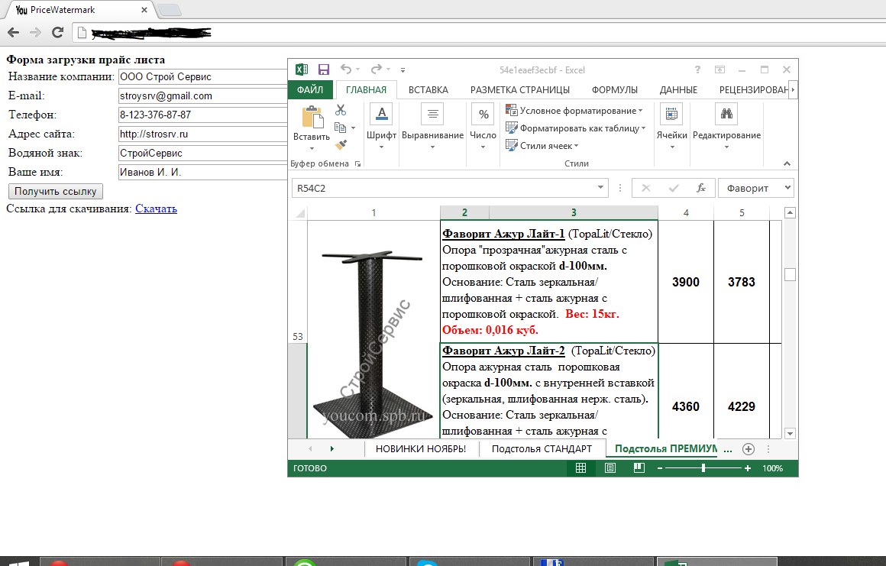Switch to the РАЗМЕТКА СТРАНИЦЫ tab

click(520, 90)
